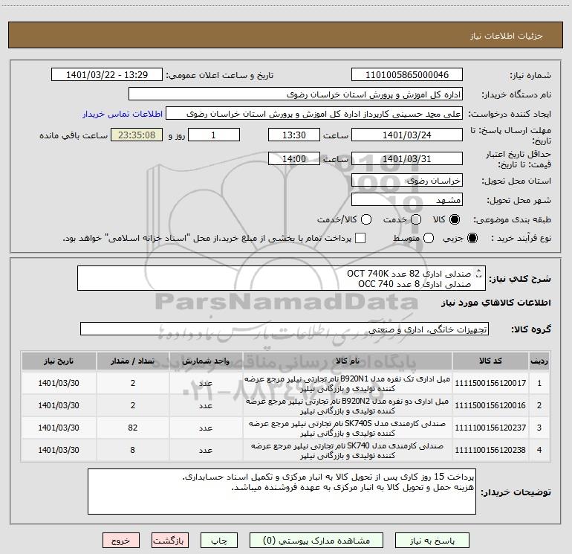Click the بازگشت back button
The image size is (572, 554).
(170, 541)
